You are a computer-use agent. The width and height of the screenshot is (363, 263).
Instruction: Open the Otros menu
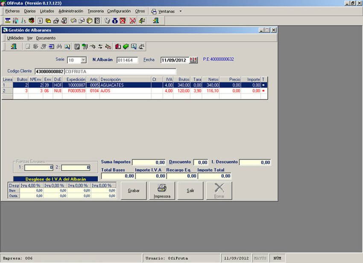pos(140,11)
